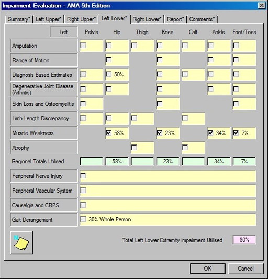Check Amputation for Ankle
Image resolution: width=268 pixels, height=279 pixels.
click(x=210, y=46)
